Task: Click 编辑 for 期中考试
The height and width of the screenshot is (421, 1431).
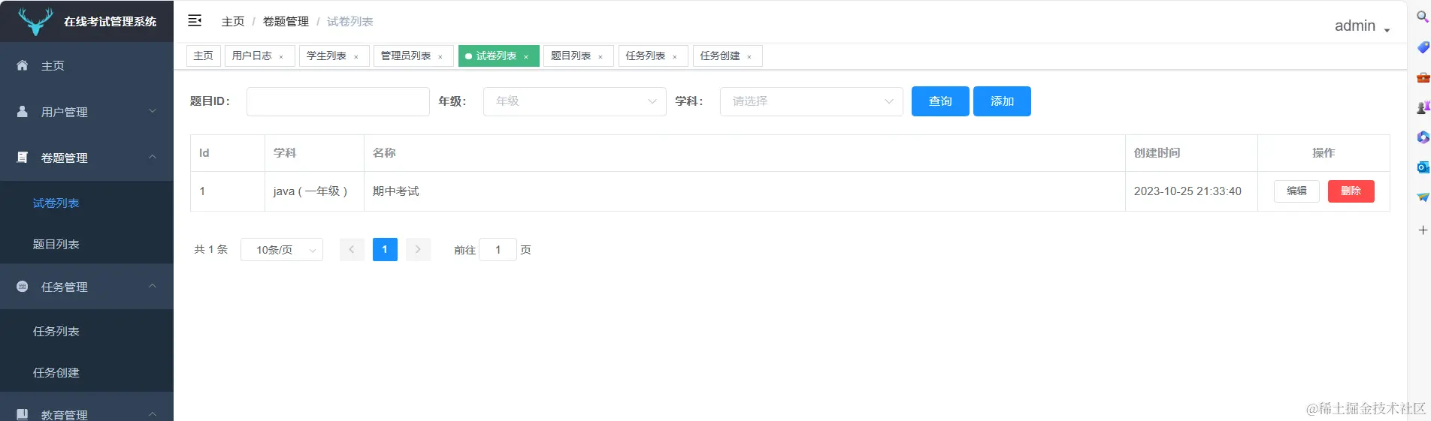Action: pyautogui.click(x=1296, y=191)
